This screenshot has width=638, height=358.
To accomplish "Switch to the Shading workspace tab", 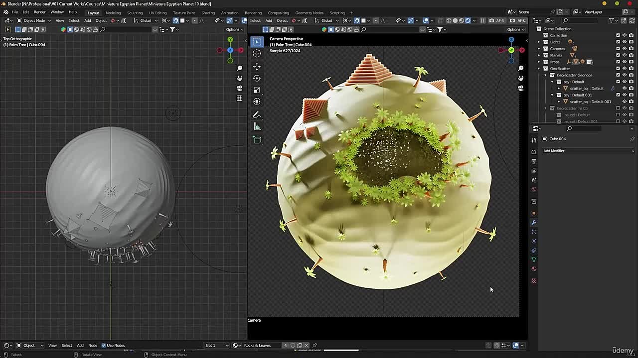I will click(x=209, y=12).
